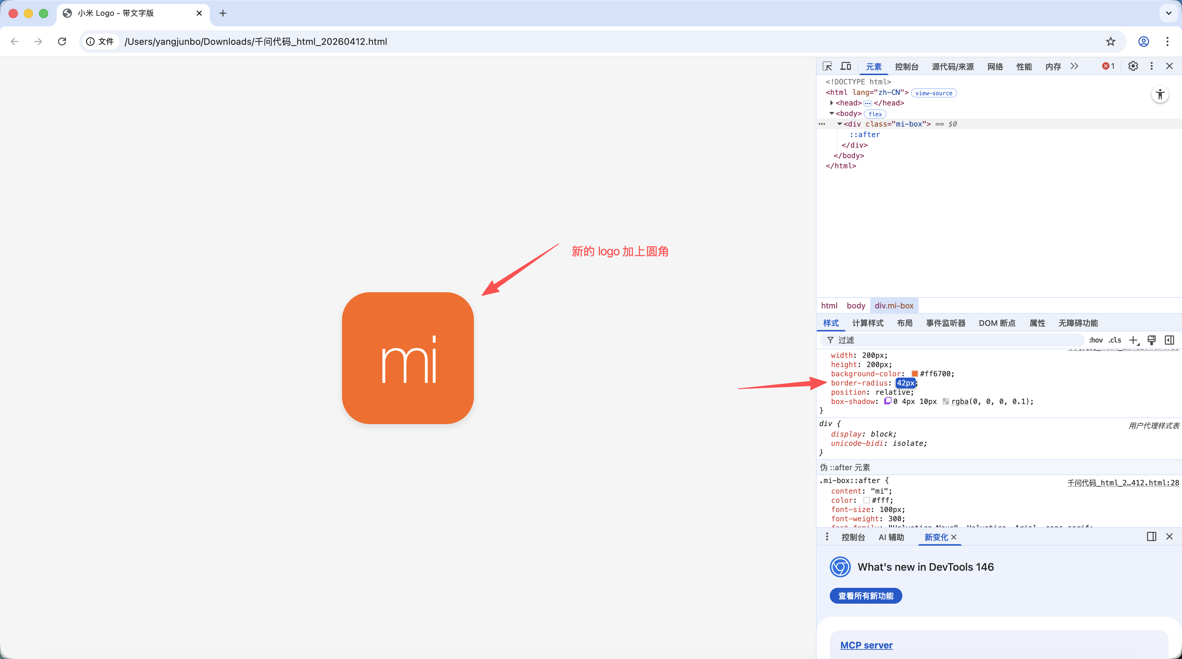Toggle the :hov element state panel

(1096, 340)
